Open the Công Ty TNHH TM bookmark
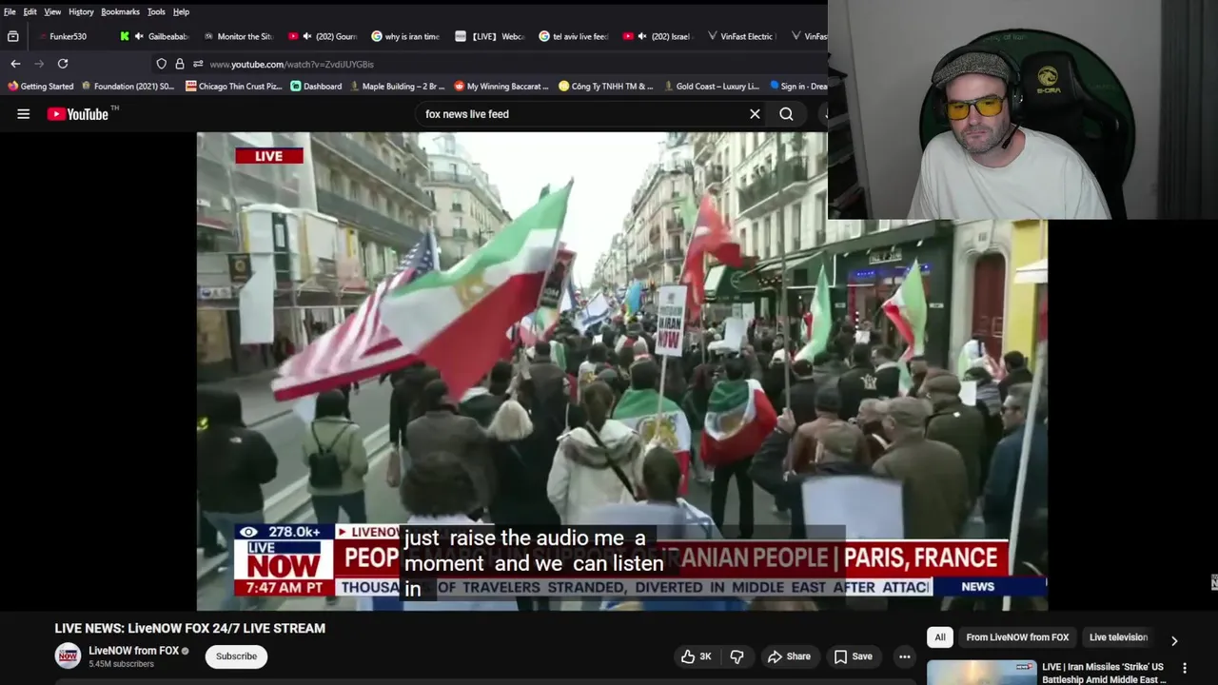The height and width of the screenshot is (685, 1218). pyautogui.click(x=606, y=86)
